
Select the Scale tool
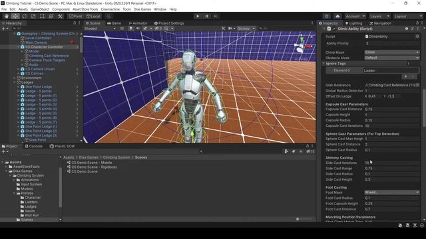(33, 16)
